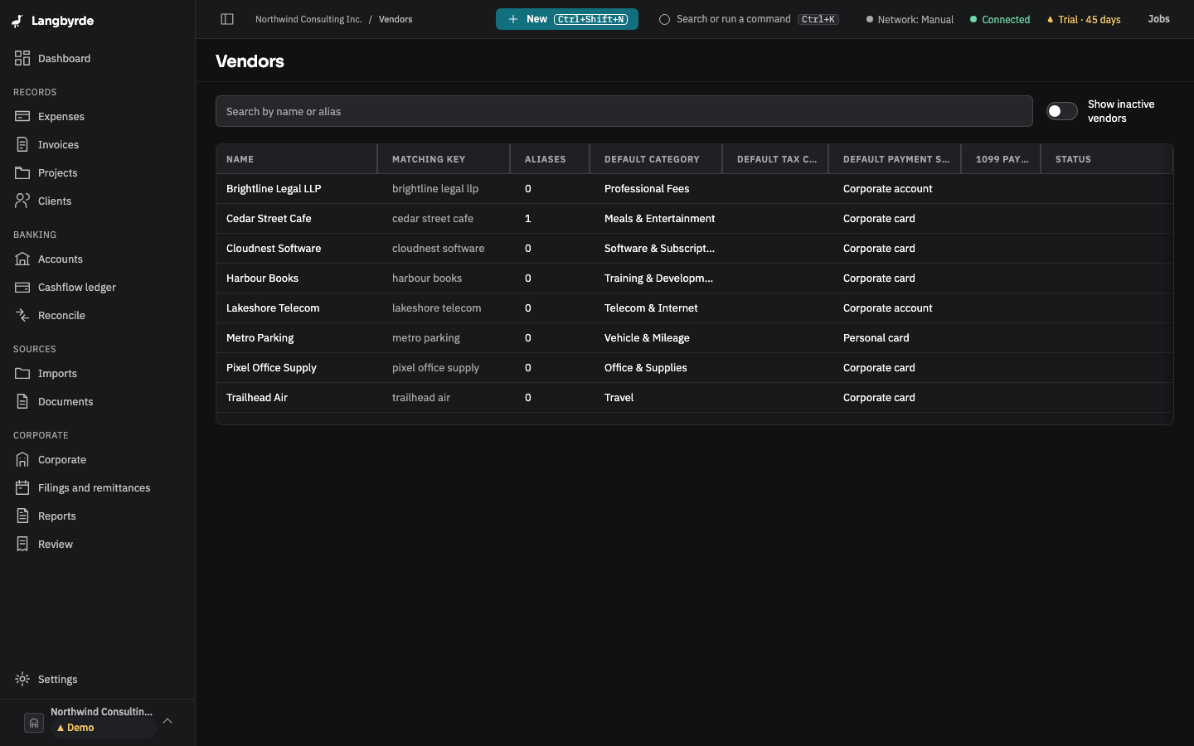The width and height of the screenshot is (1194, 746).
Task: Click the Status column header
Action: pos(1107,159)
